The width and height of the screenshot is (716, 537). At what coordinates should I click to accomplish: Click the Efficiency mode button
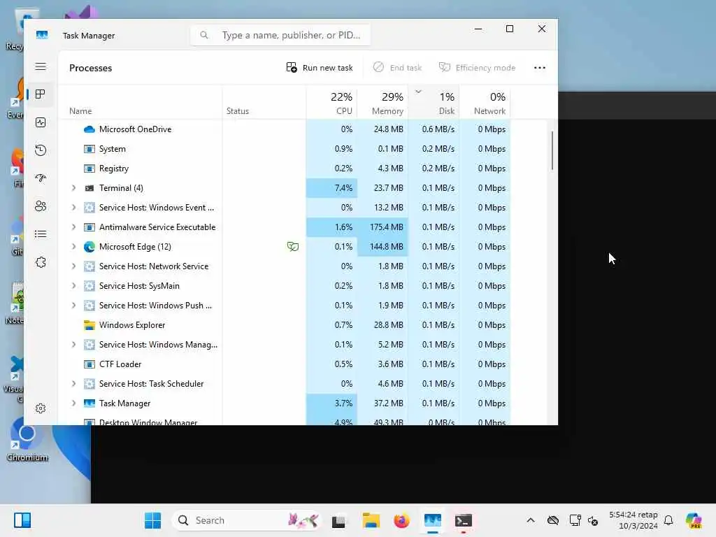477,68
